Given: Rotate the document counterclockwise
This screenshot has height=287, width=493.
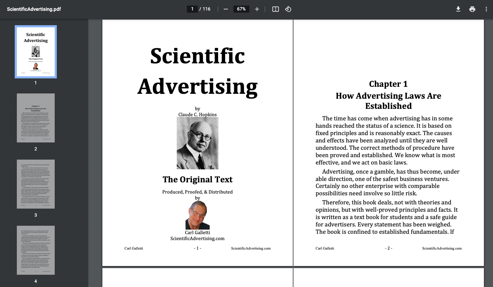Looking at the screenshot, I should pyautogui.click(x=288, y=9).
